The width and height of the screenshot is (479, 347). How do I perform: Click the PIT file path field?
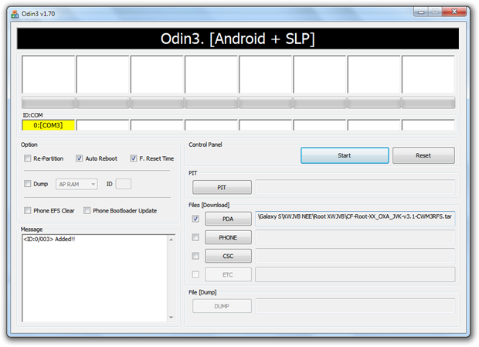pyautogui.click(x=355, y=187)
